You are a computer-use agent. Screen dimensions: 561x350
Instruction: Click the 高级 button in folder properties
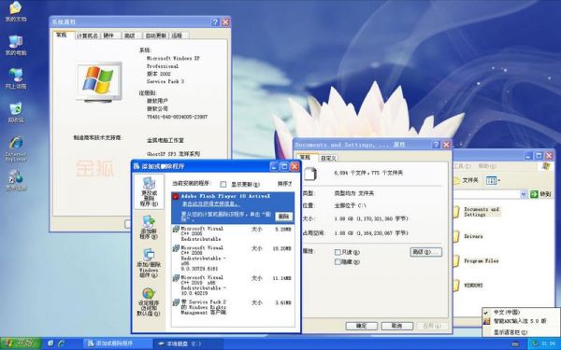pos(425,252)
